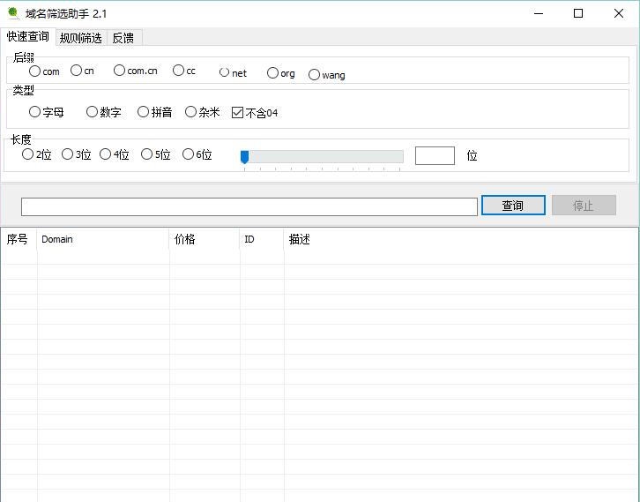Viewport: 640px width, 502px height.
Task: Click the 描述 column header
Action: tap(461, 239)
